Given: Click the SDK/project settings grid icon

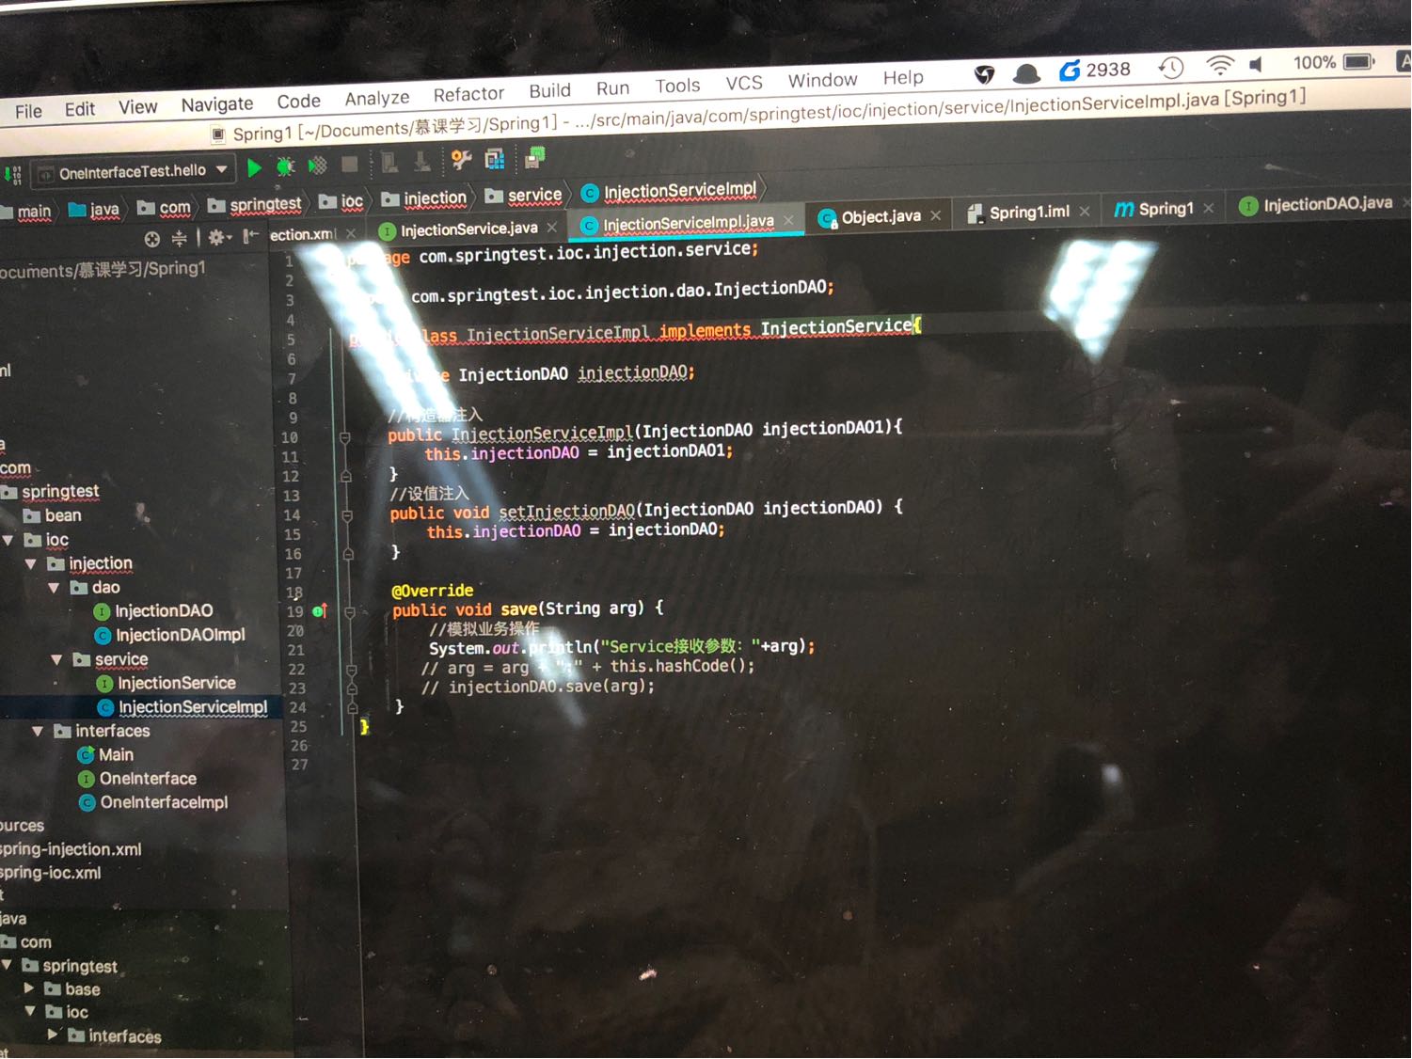Looking at the screenshot, I should tap(495, 159).
